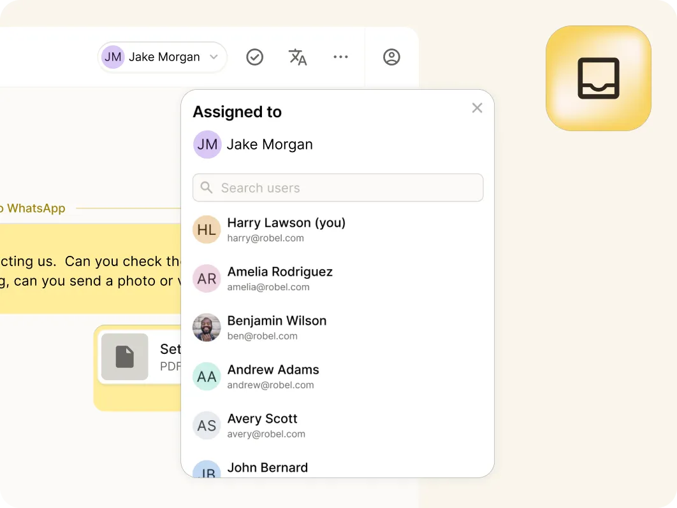Click the search magnifier icon
The height and width of the screenshot is (508, 677).
207,188
